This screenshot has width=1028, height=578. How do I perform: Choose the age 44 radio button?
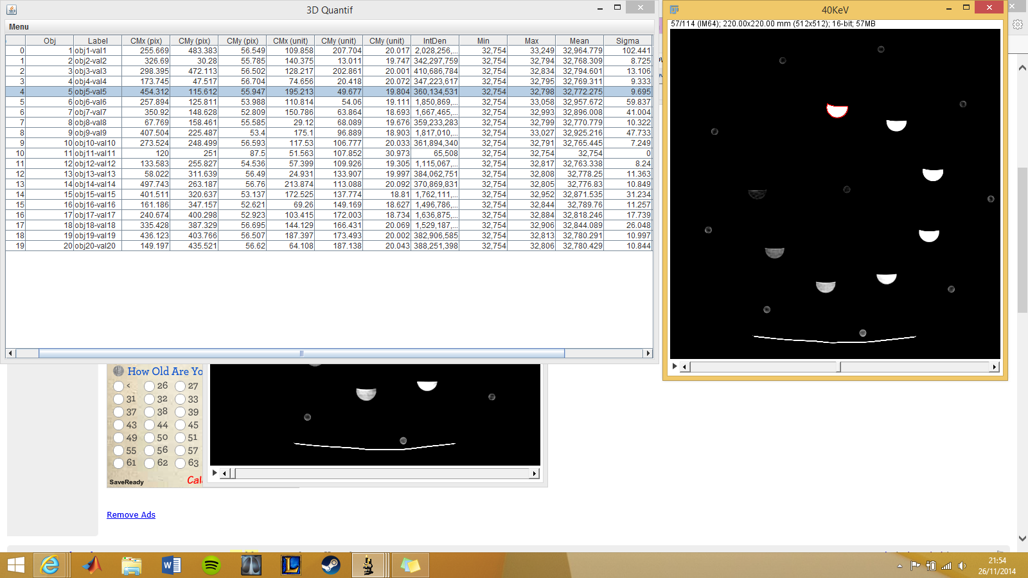149,425
